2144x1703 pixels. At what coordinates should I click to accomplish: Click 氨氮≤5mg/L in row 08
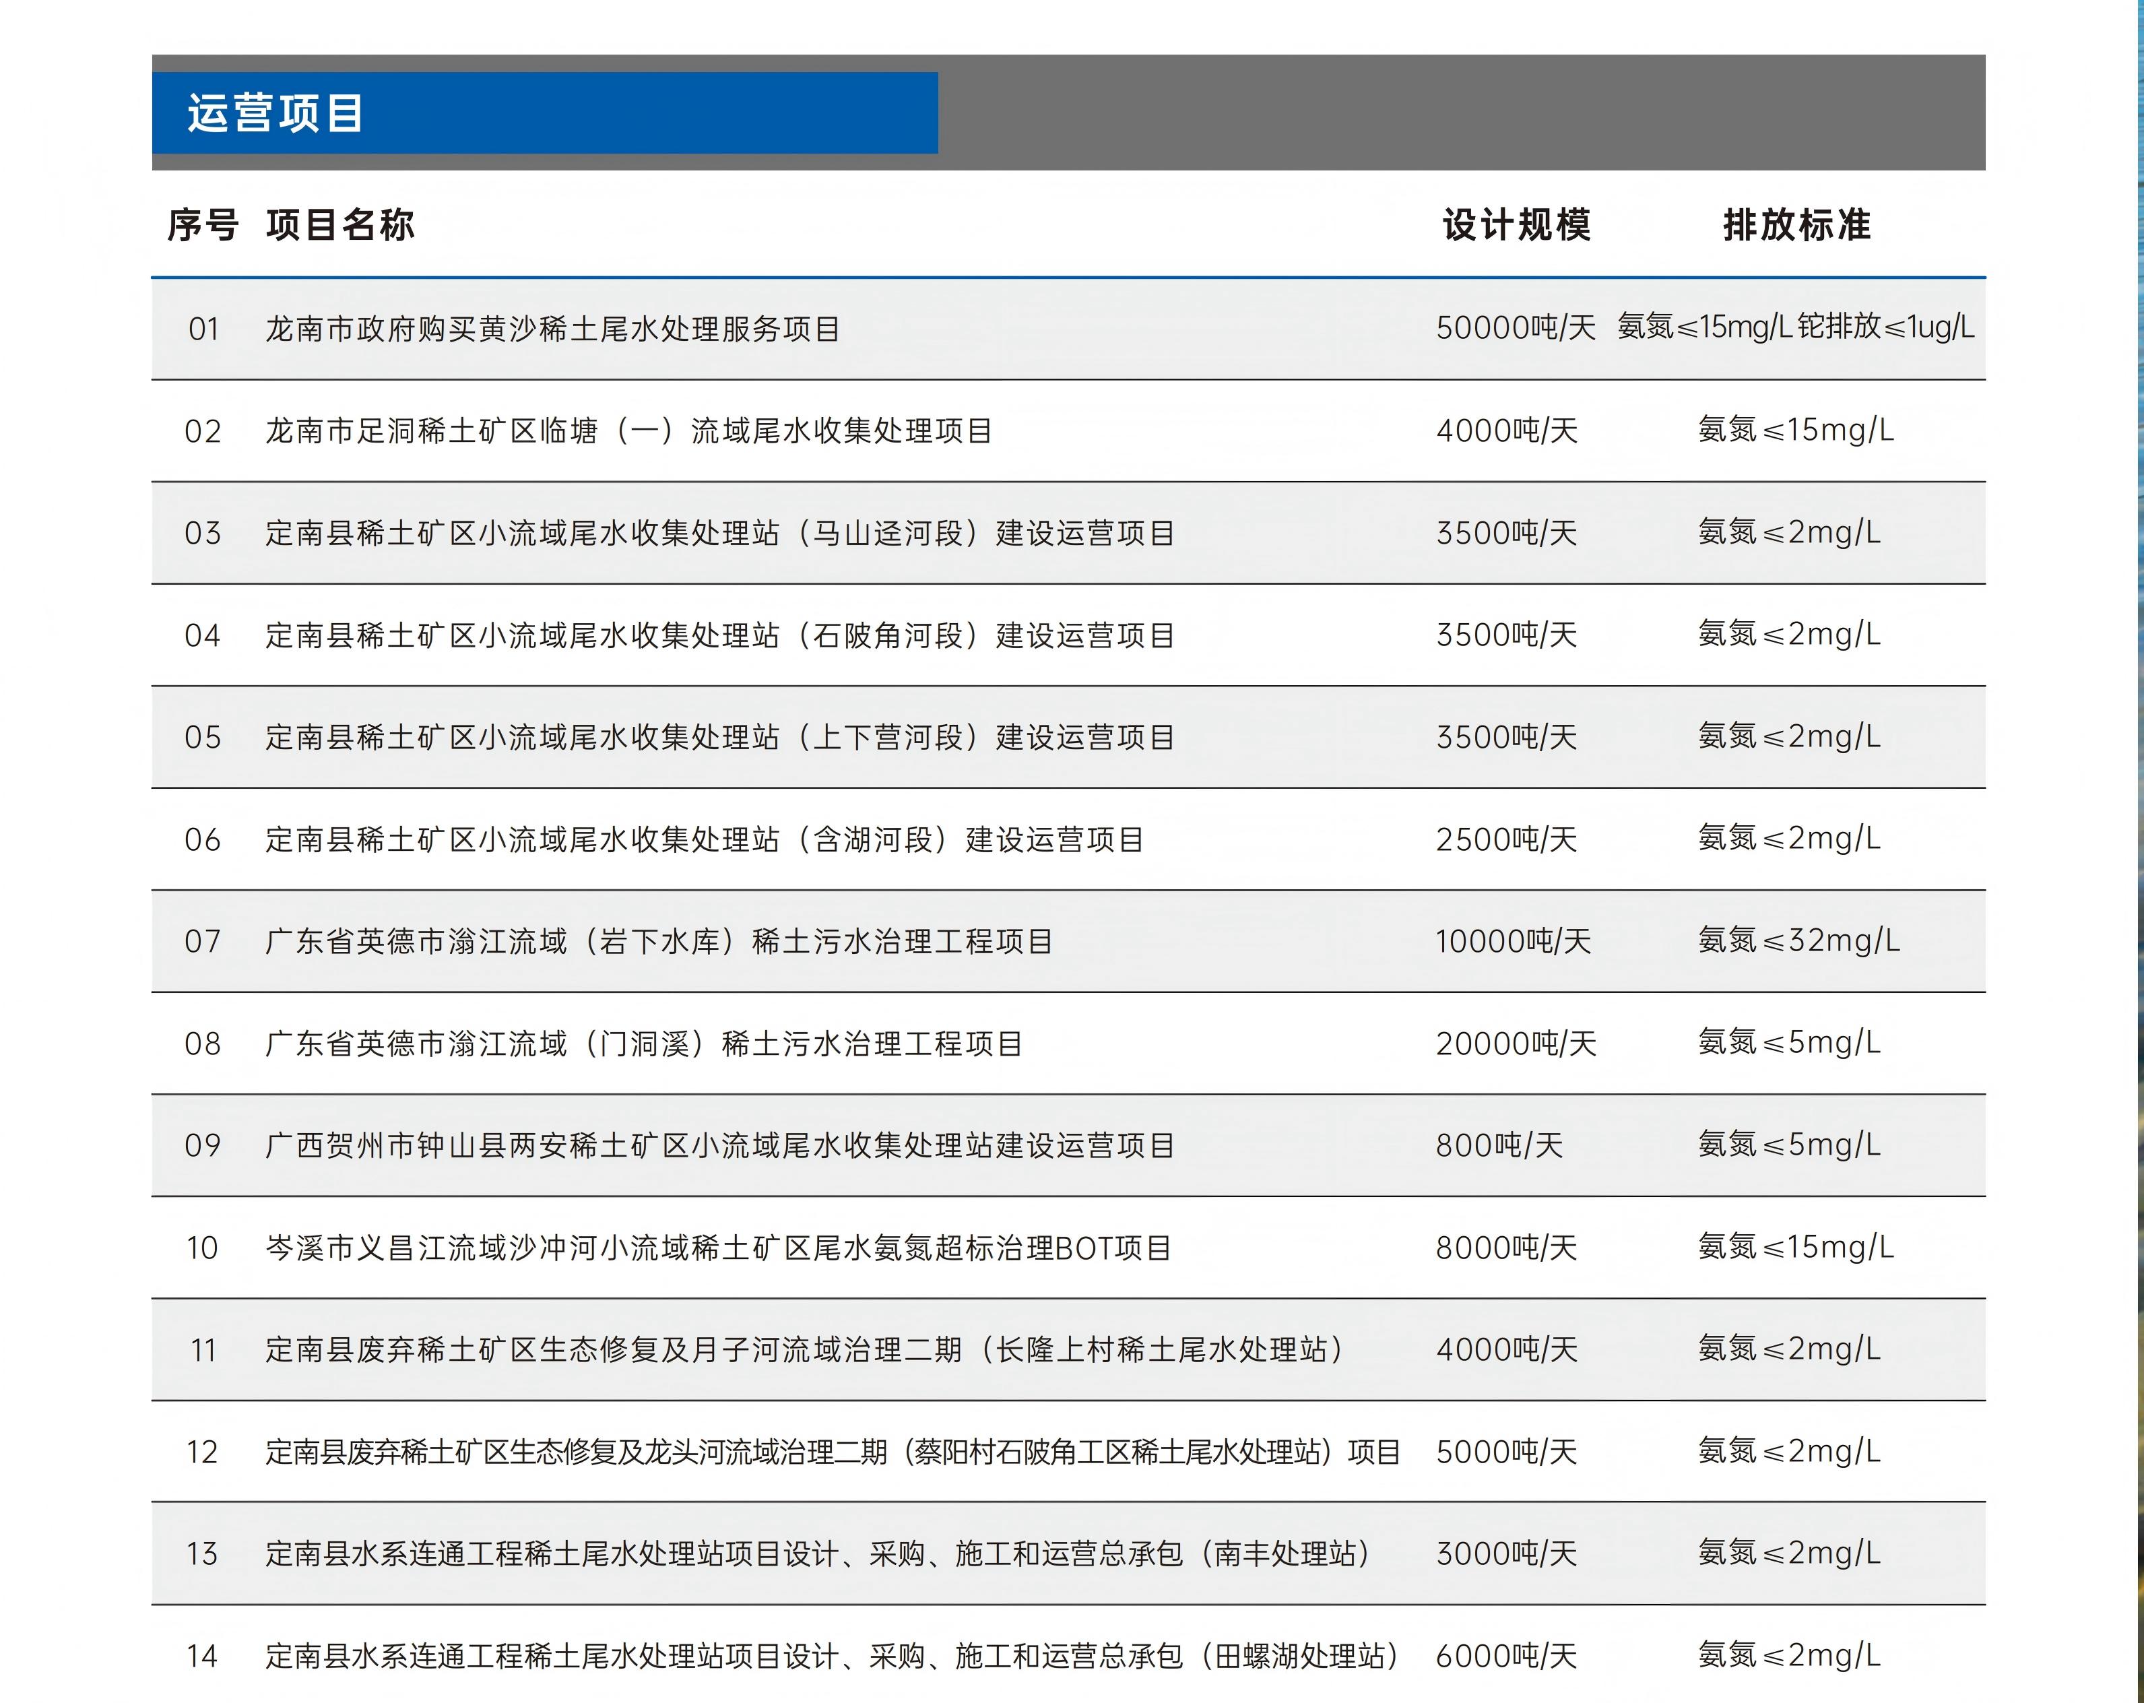pos(1789,1043)
